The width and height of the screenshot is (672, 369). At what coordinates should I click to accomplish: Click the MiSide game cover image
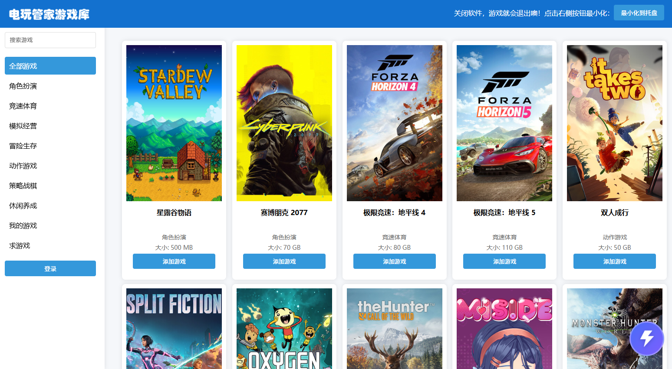[x=504, y=328]
